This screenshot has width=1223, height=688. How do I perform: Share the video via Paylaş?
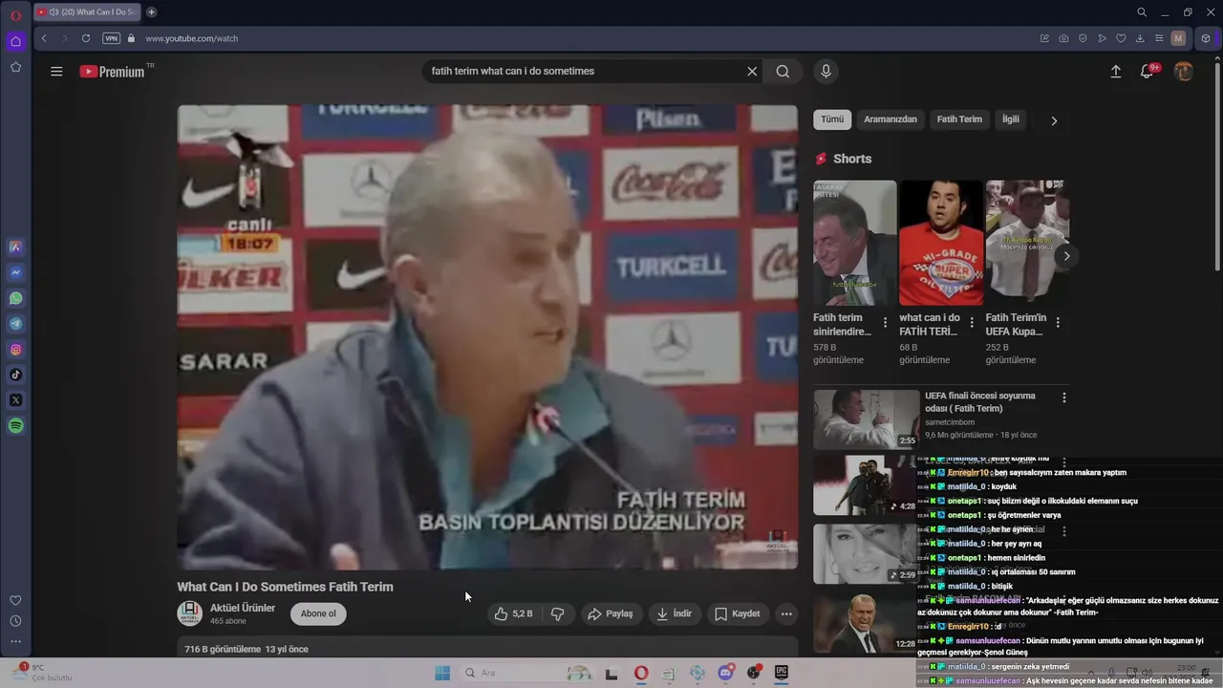pos(611,613)
